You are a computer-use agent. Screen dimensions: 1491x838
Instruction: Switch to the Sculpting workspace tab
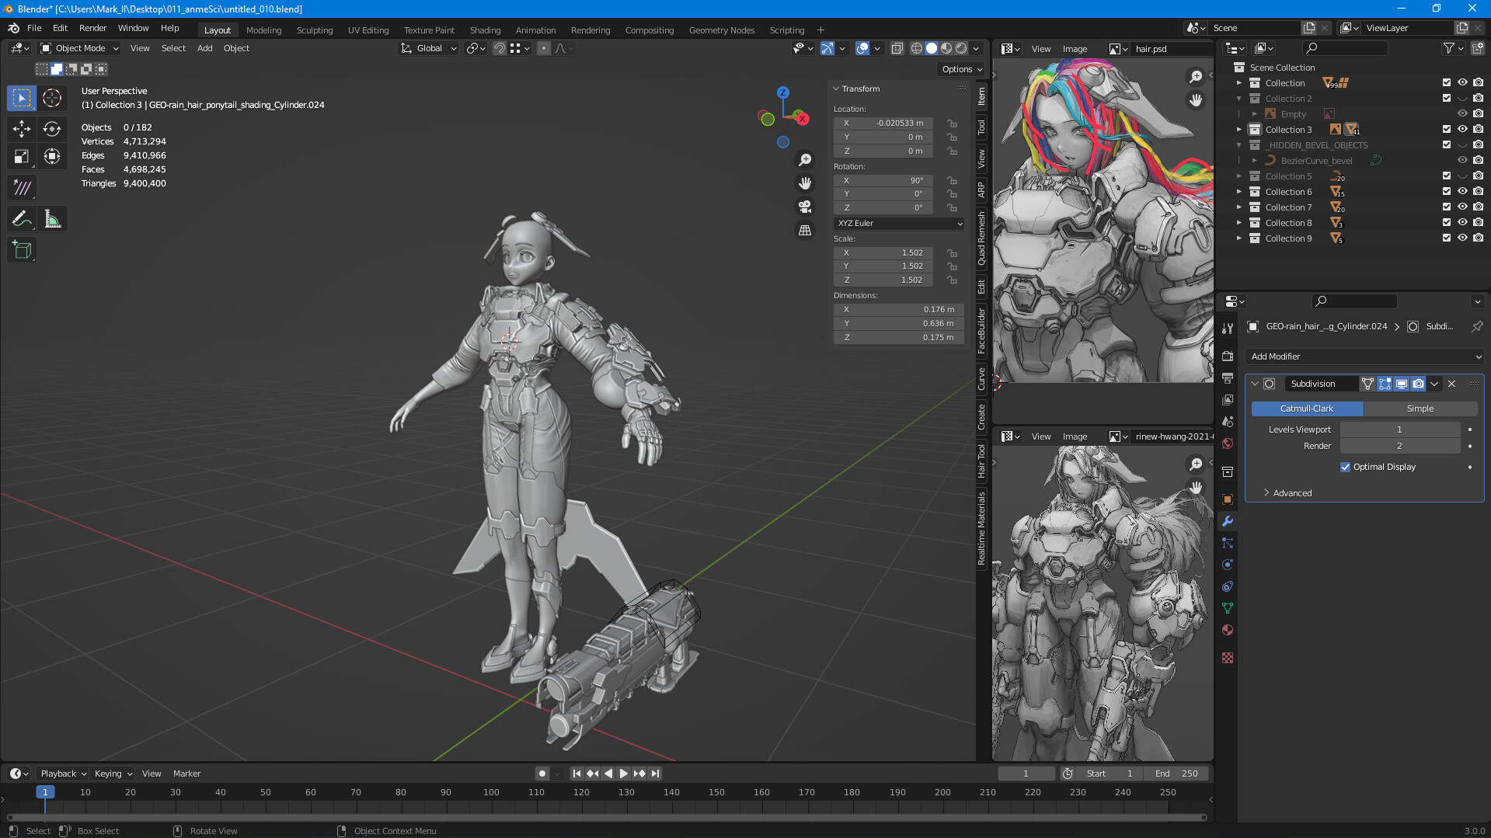(x=315, y=30)
